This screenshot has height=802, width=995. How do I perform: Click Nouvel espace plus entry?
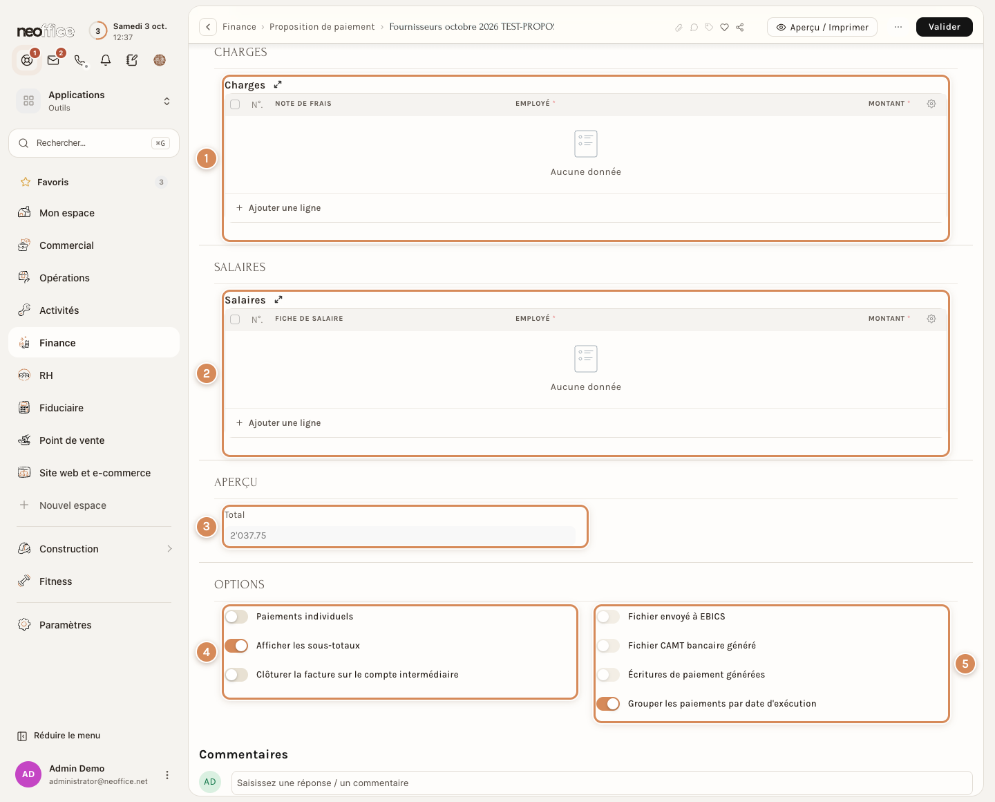94,505
